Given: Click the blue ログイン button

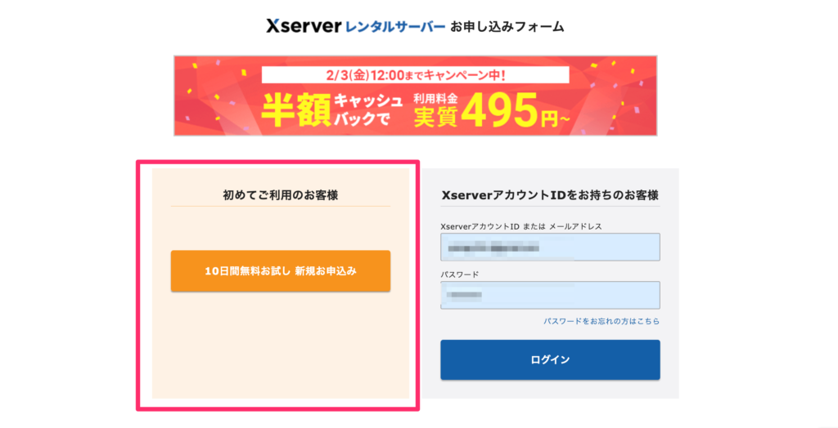Looking at the screenshot, I should point(550,359).
